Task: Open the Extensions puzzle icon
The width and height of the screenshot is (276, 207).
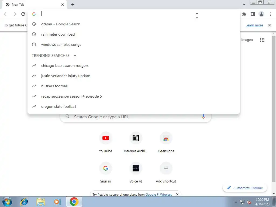Action: [x=244, y=14]
